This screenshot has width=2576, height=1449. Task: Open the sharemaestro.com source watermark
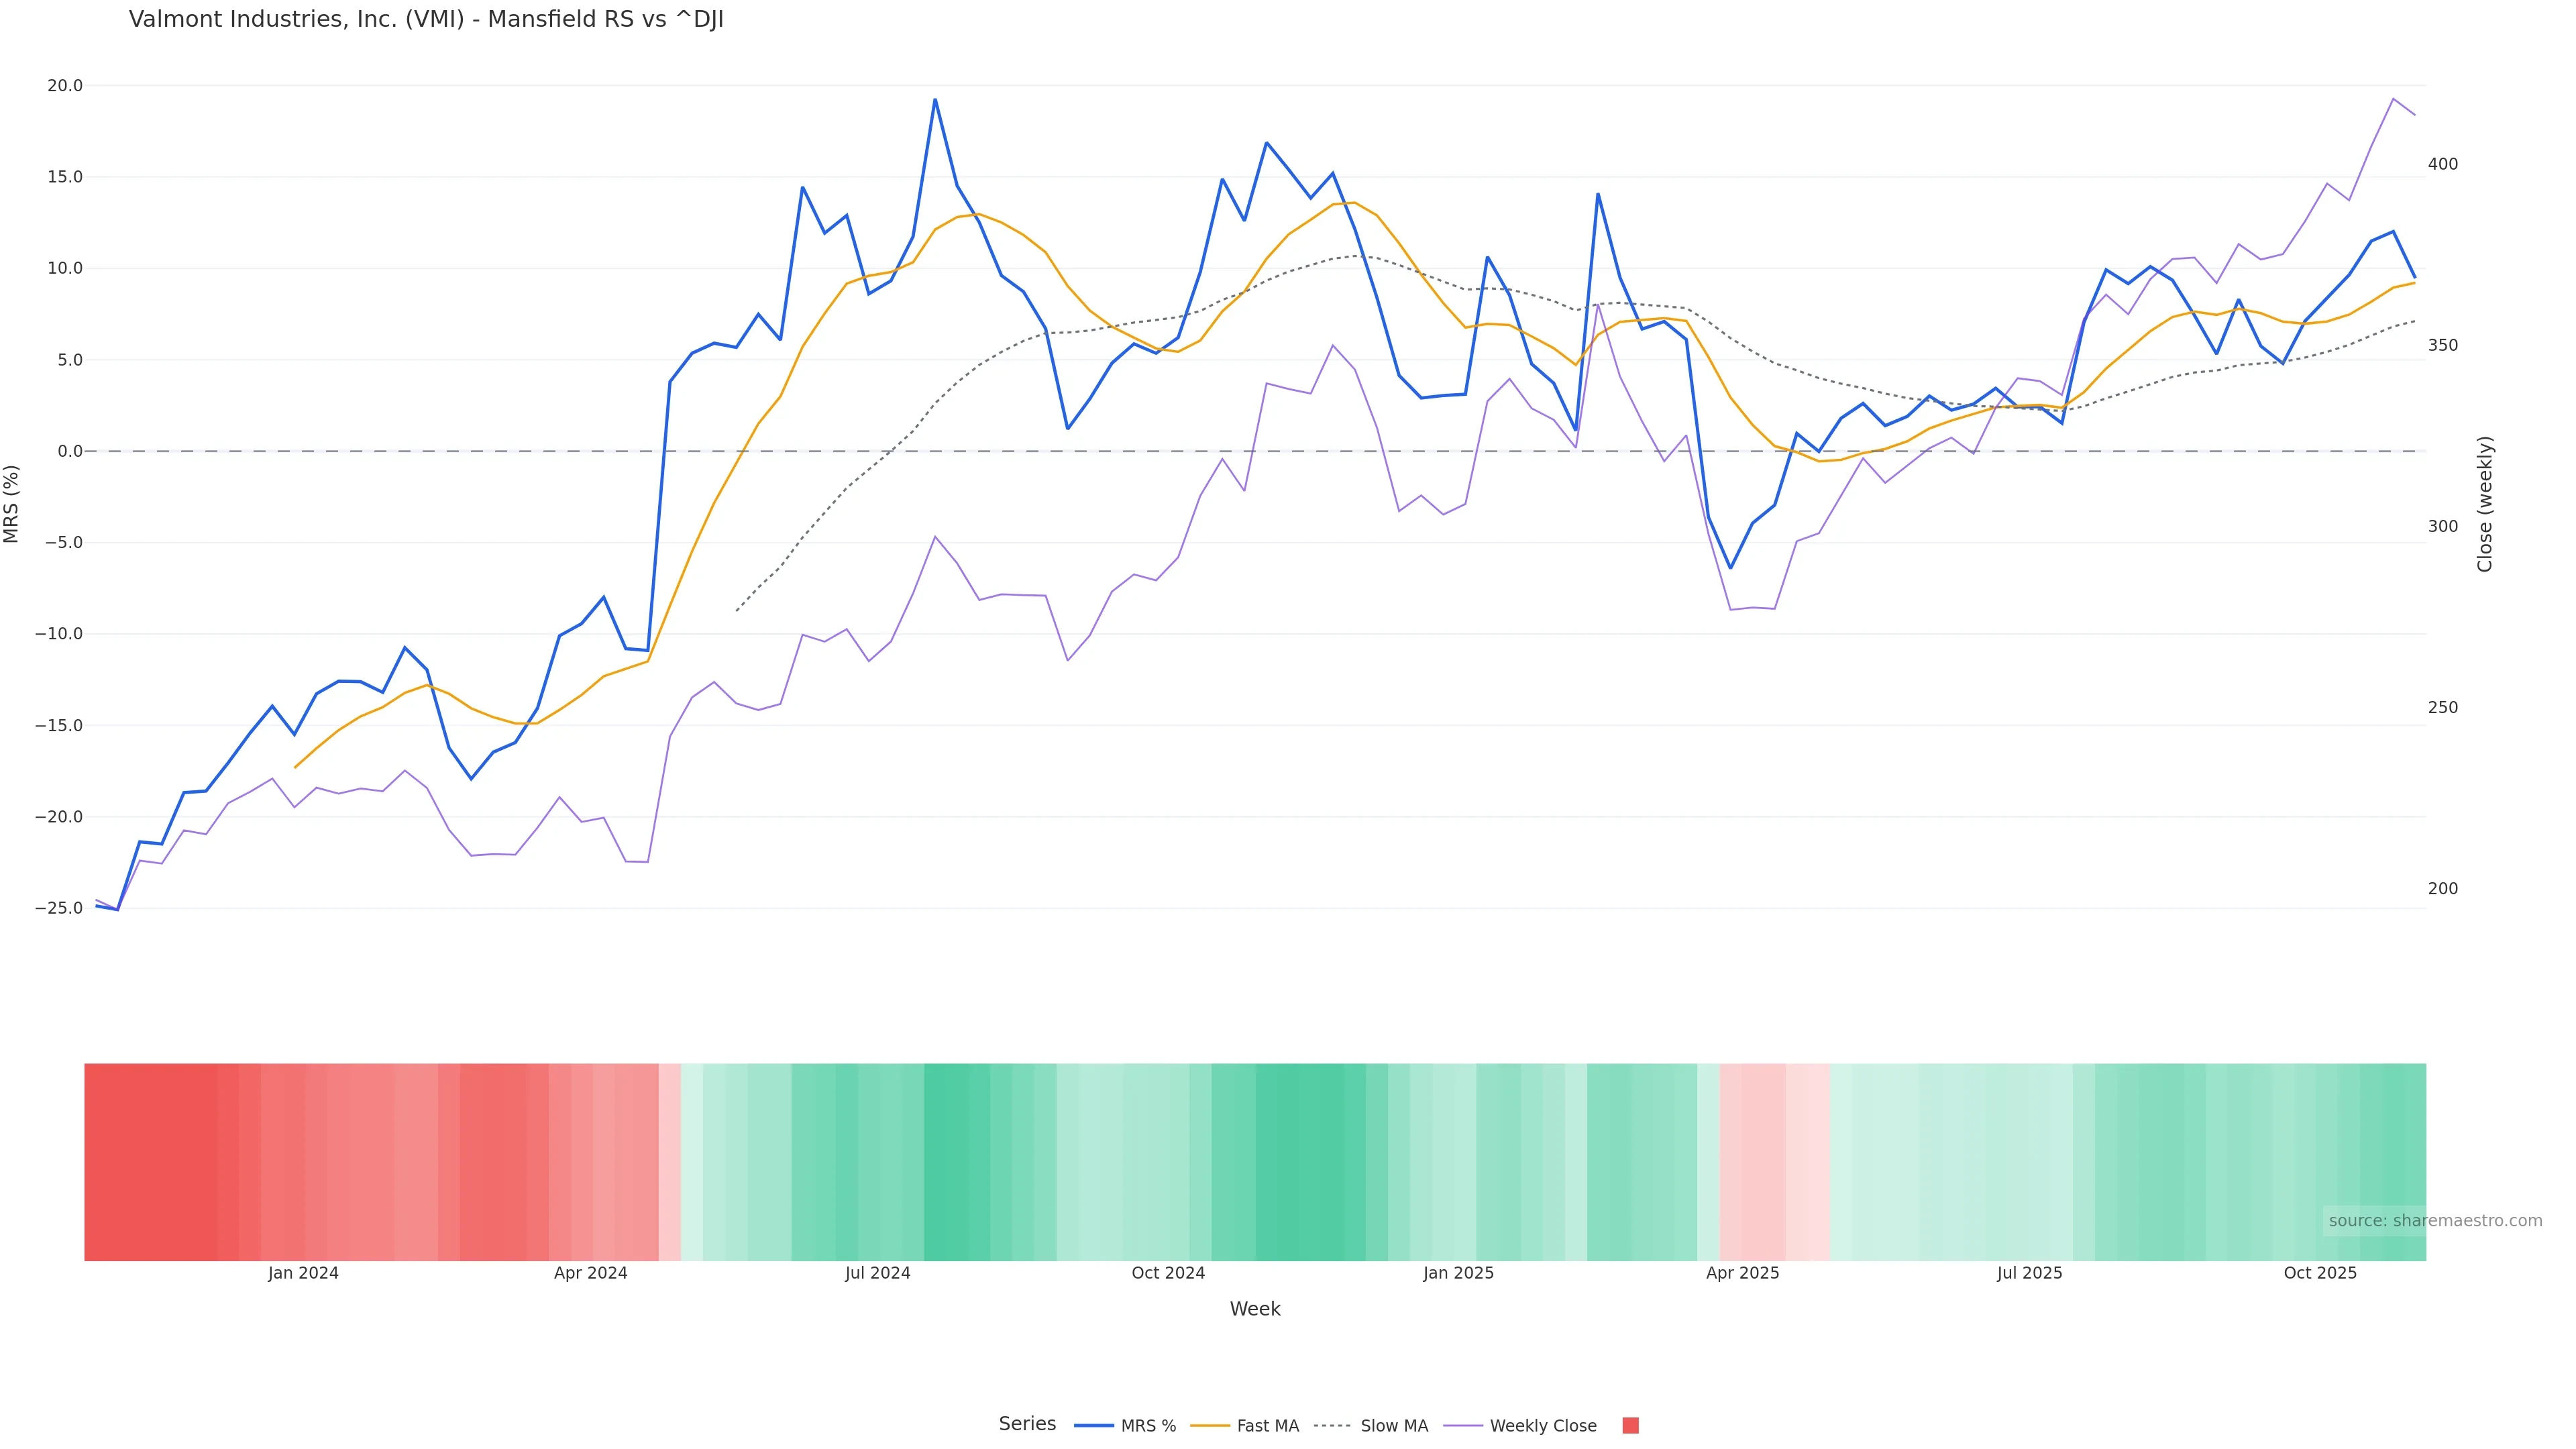coord(2434,1221)
